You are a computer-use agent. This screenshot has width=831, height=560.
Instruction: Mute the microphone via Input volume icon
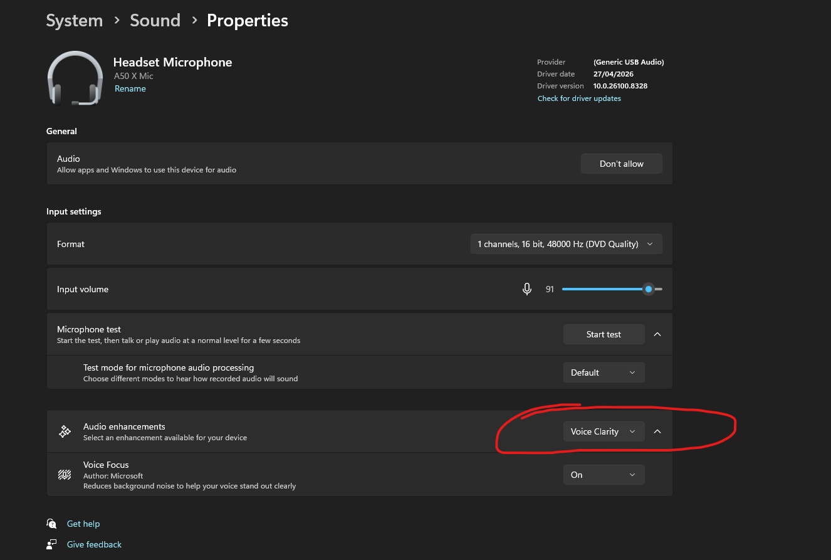(527, 289)
